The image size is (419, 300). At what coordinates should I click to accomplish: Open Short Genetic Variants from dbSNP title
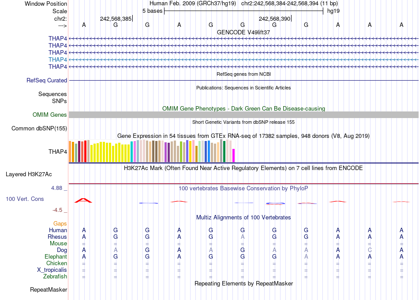(243, 122)
